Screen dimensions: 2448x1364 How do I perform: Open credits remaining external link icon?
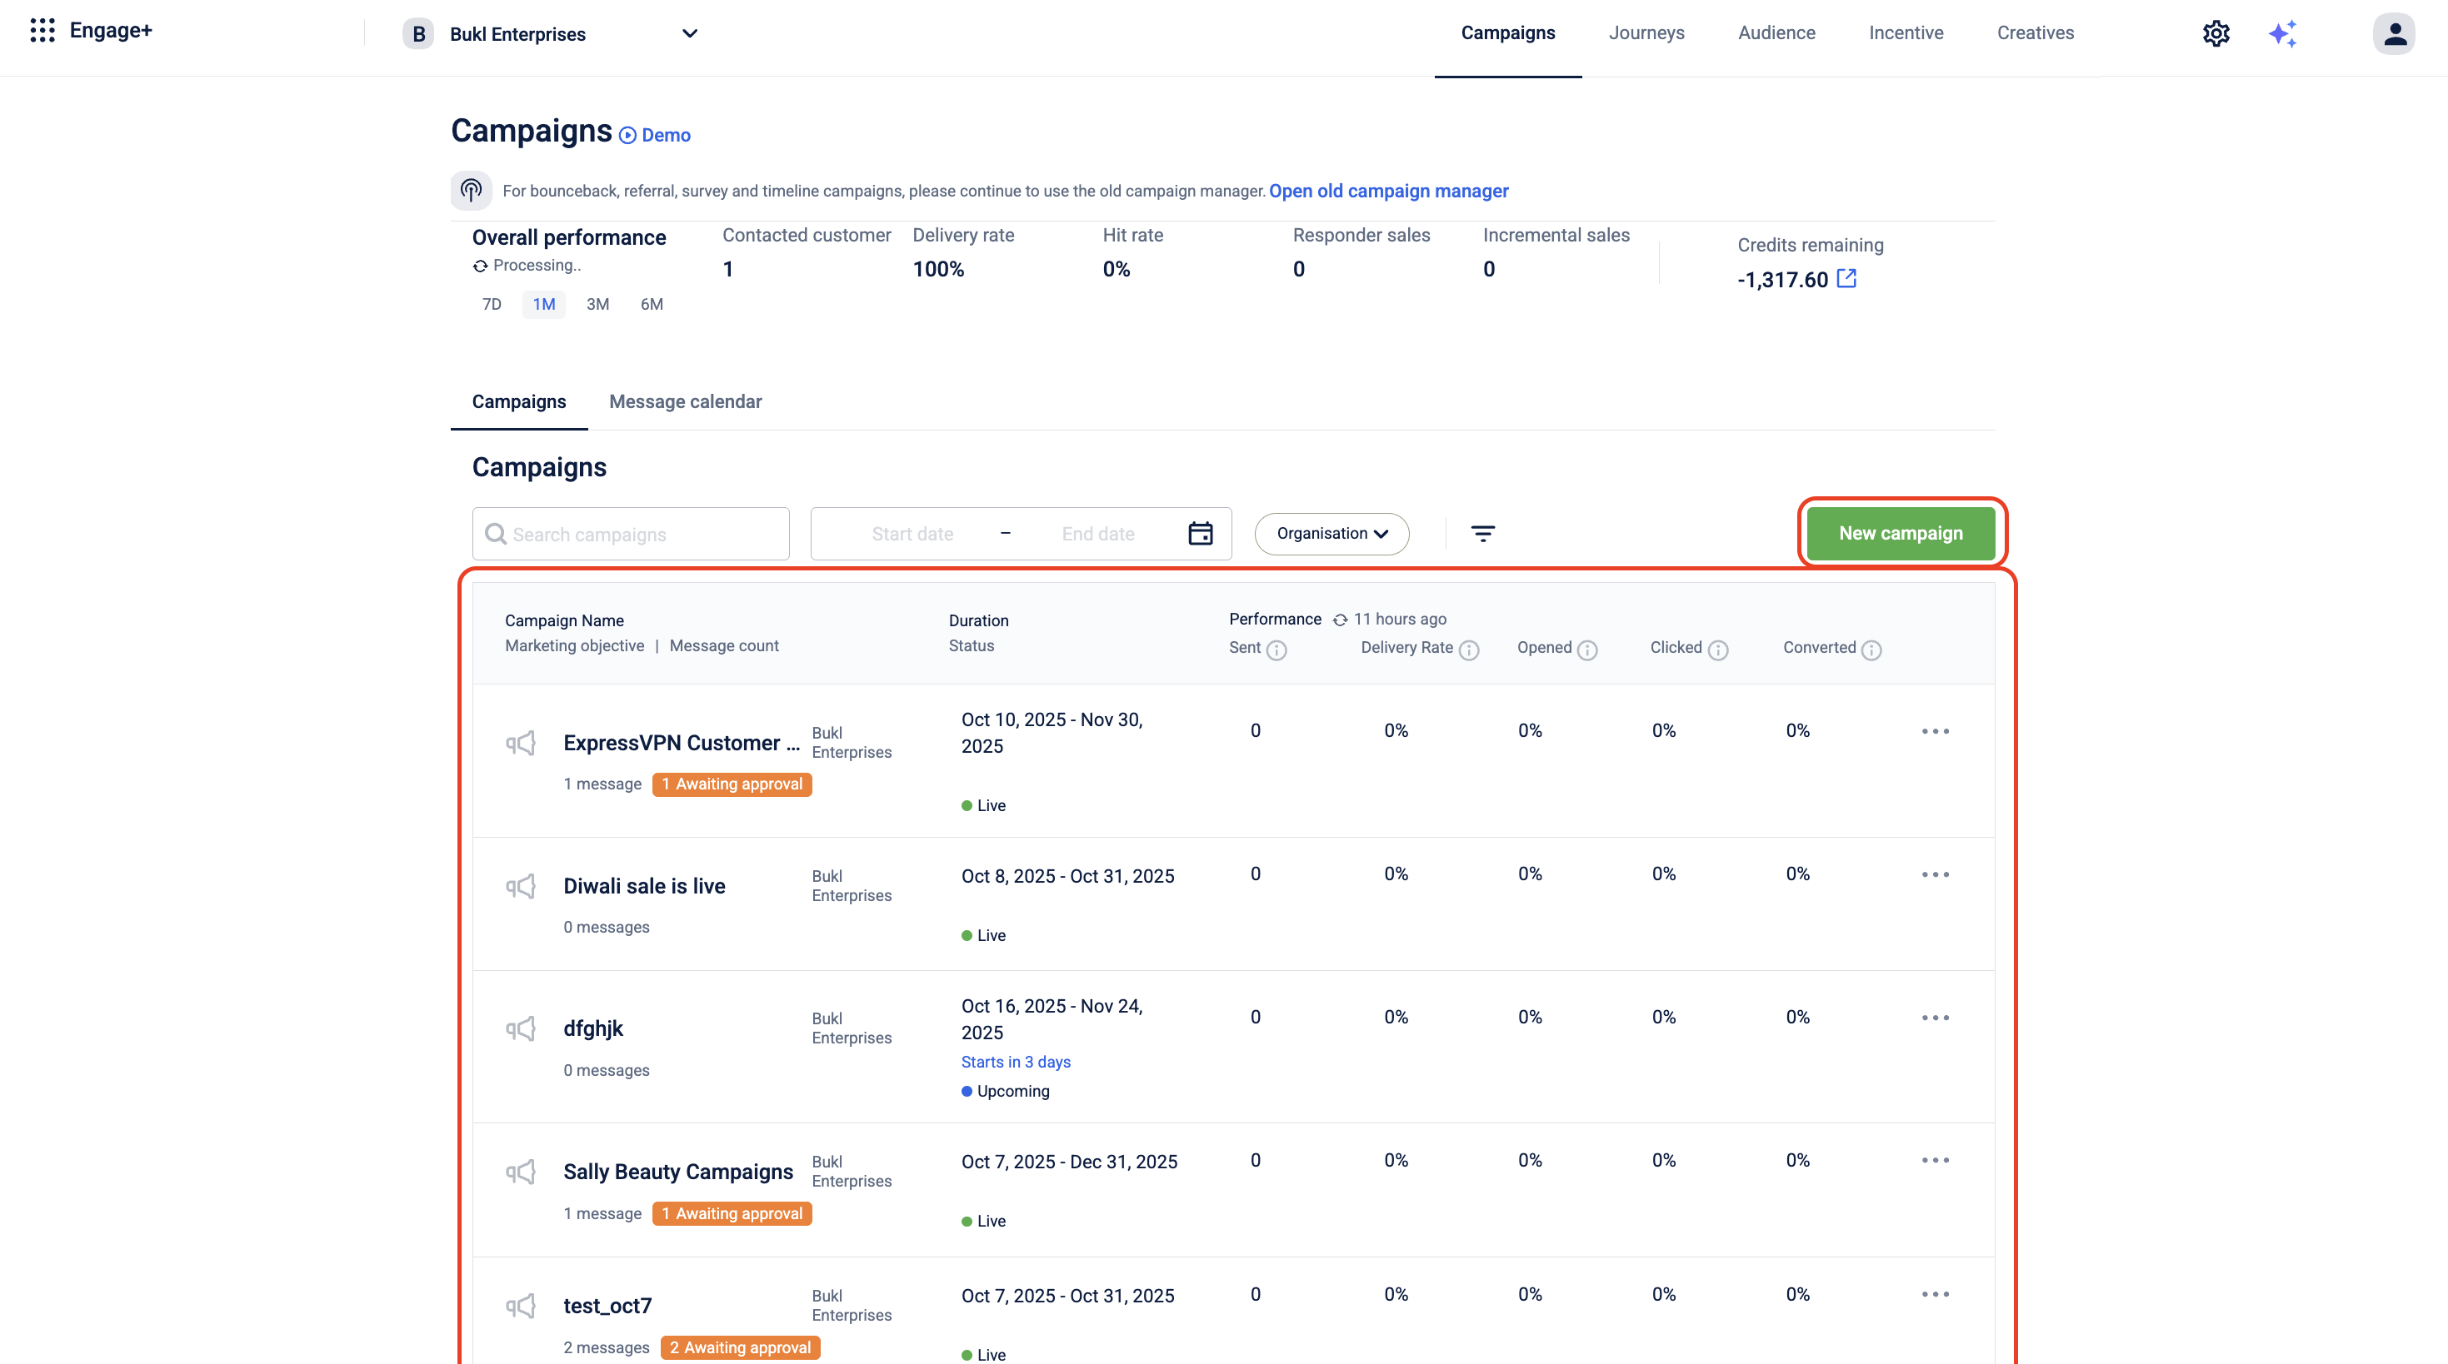(1846, 278)
